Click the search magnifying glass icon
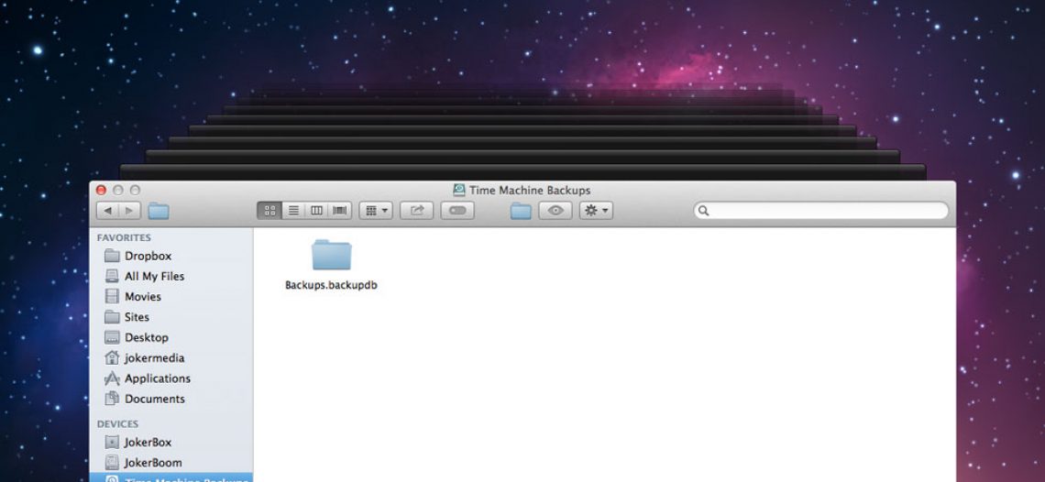 [x=703, y=211]
